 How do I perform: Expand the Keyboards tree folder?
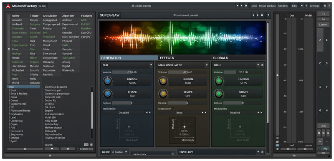[9, 114]
